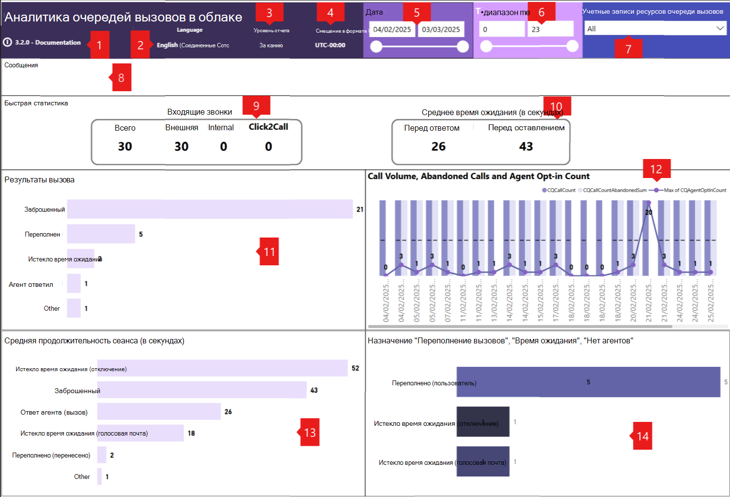Click the Max of CQAgentOptInCount legend marker
Image resolution: width=730 pixels, height=497 pixels.
656,190
